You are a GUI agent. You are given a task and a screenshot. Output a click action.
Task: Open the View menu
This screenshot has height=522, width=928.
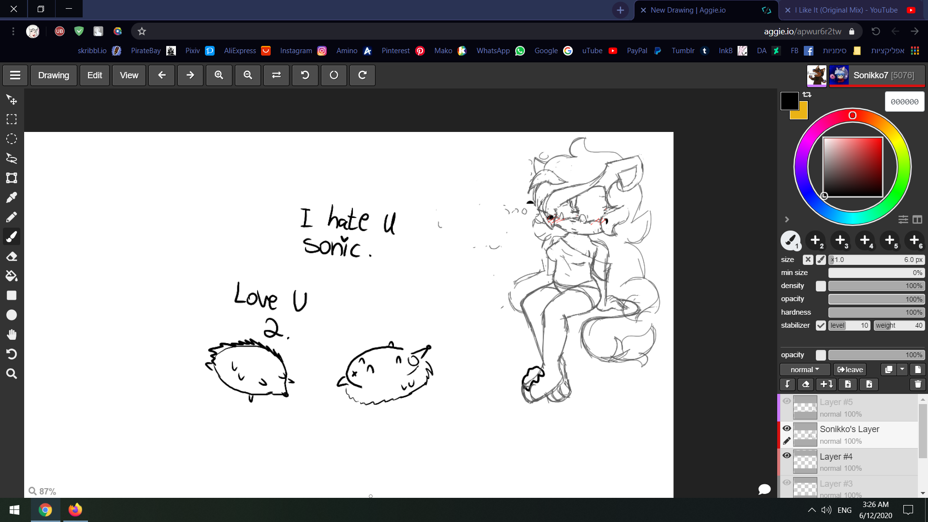(x=129, y=75)
